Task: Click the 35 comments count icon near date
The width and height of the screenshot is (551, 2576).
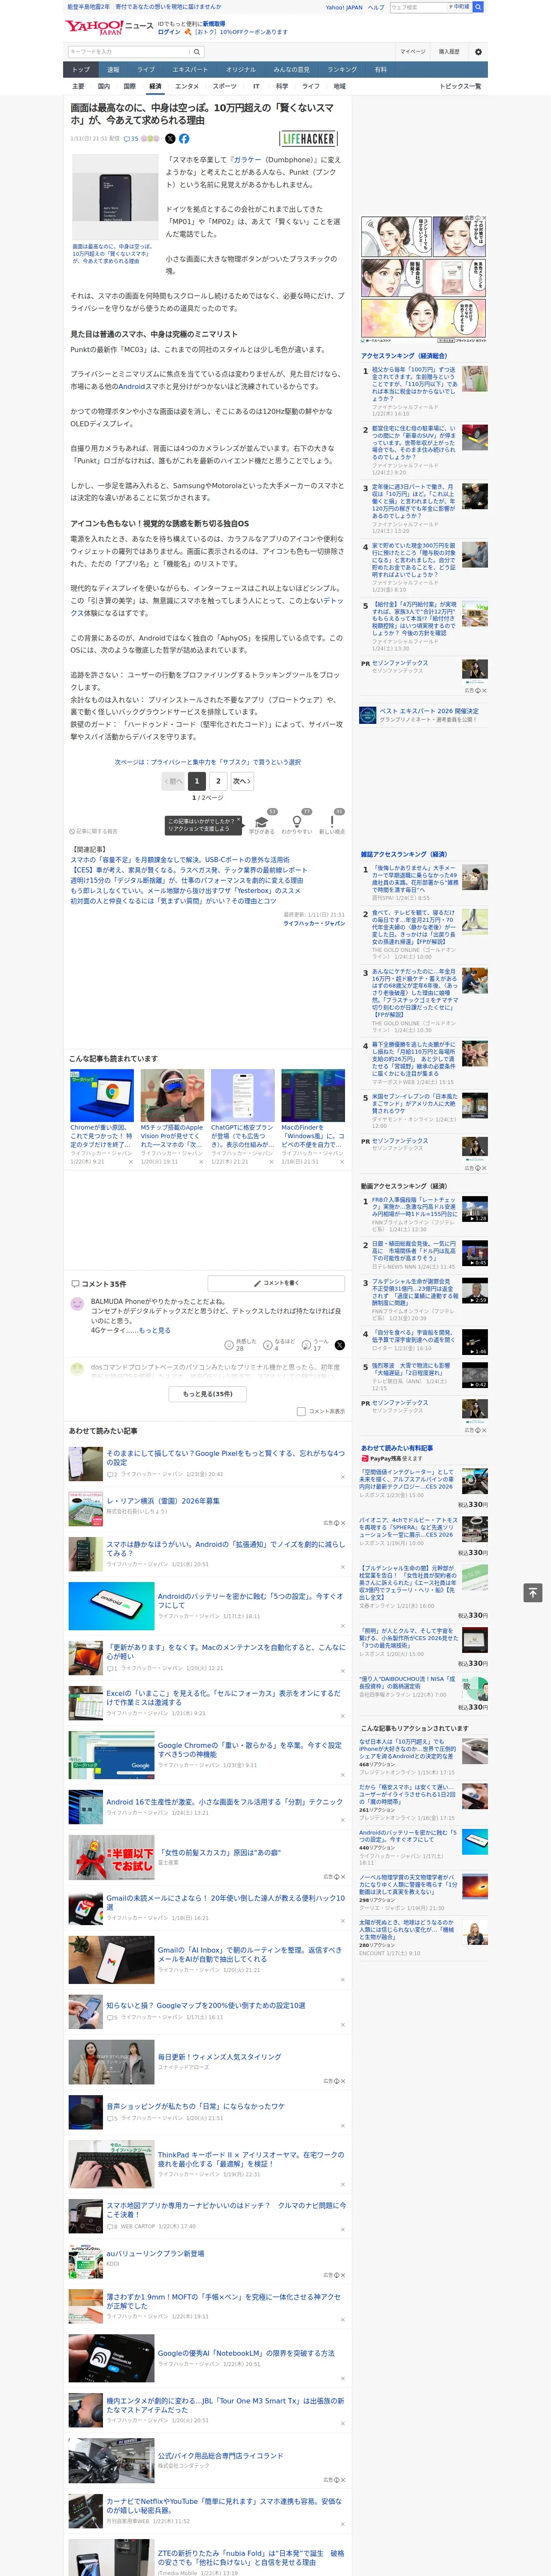Action: (x=131, y=139)
